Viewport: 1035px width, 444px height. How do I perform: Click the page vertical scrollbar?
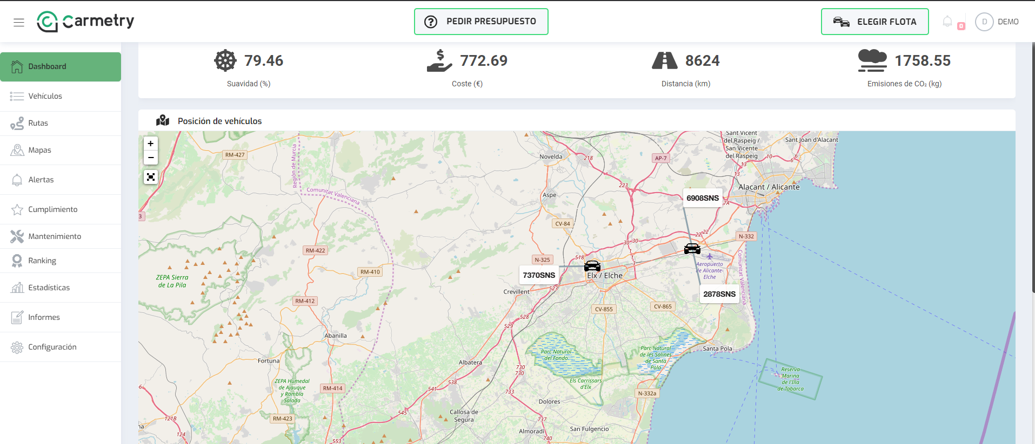1033,167
